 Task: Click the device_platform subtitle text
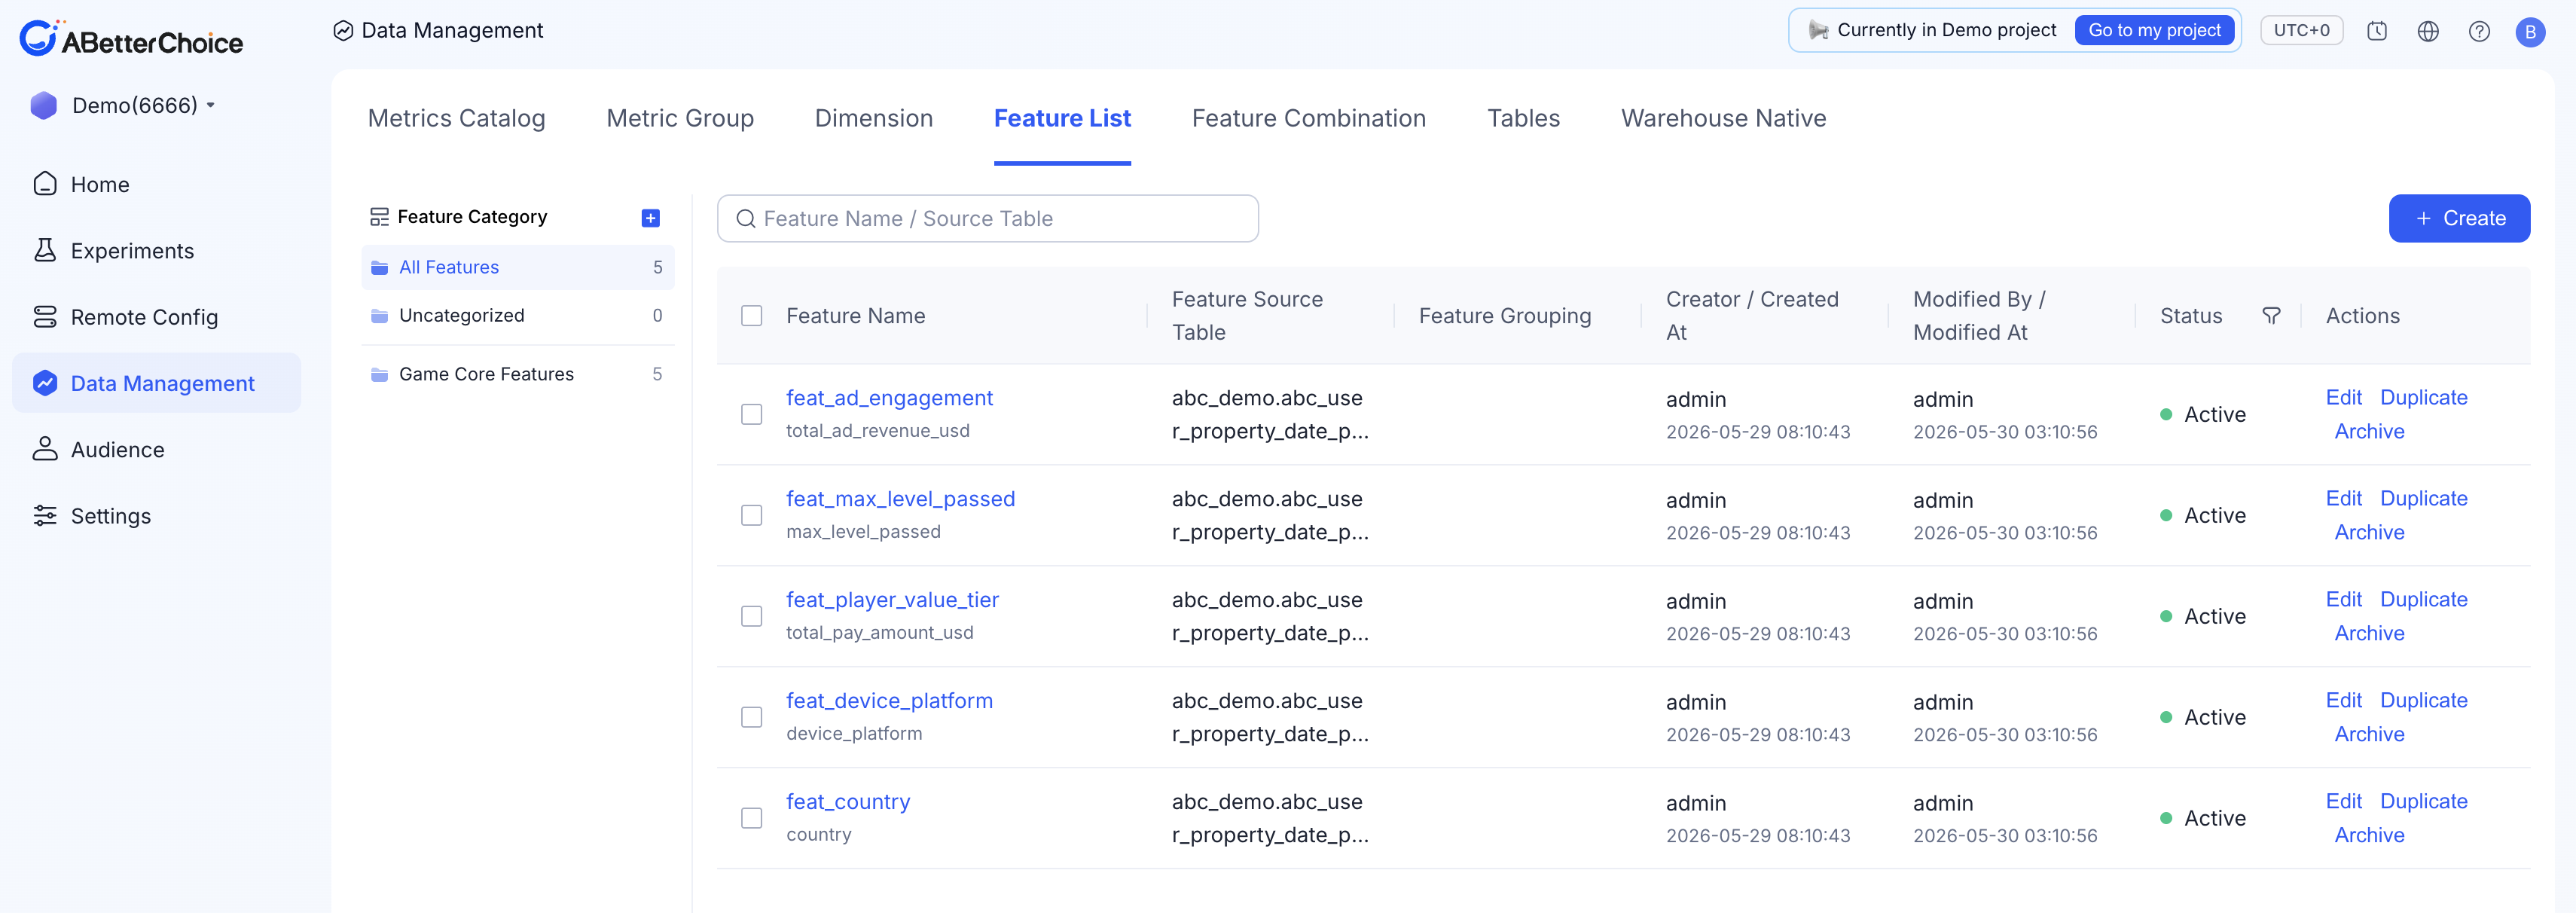[x=854, y=734]
